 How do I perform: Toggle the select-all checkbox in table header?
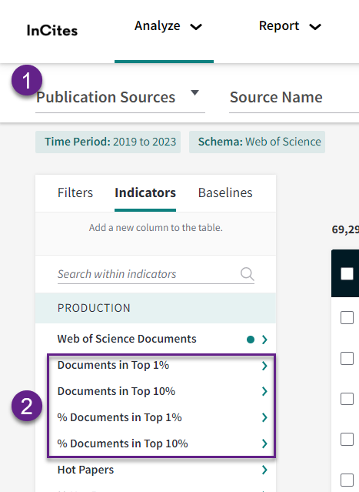pos(347,273)
